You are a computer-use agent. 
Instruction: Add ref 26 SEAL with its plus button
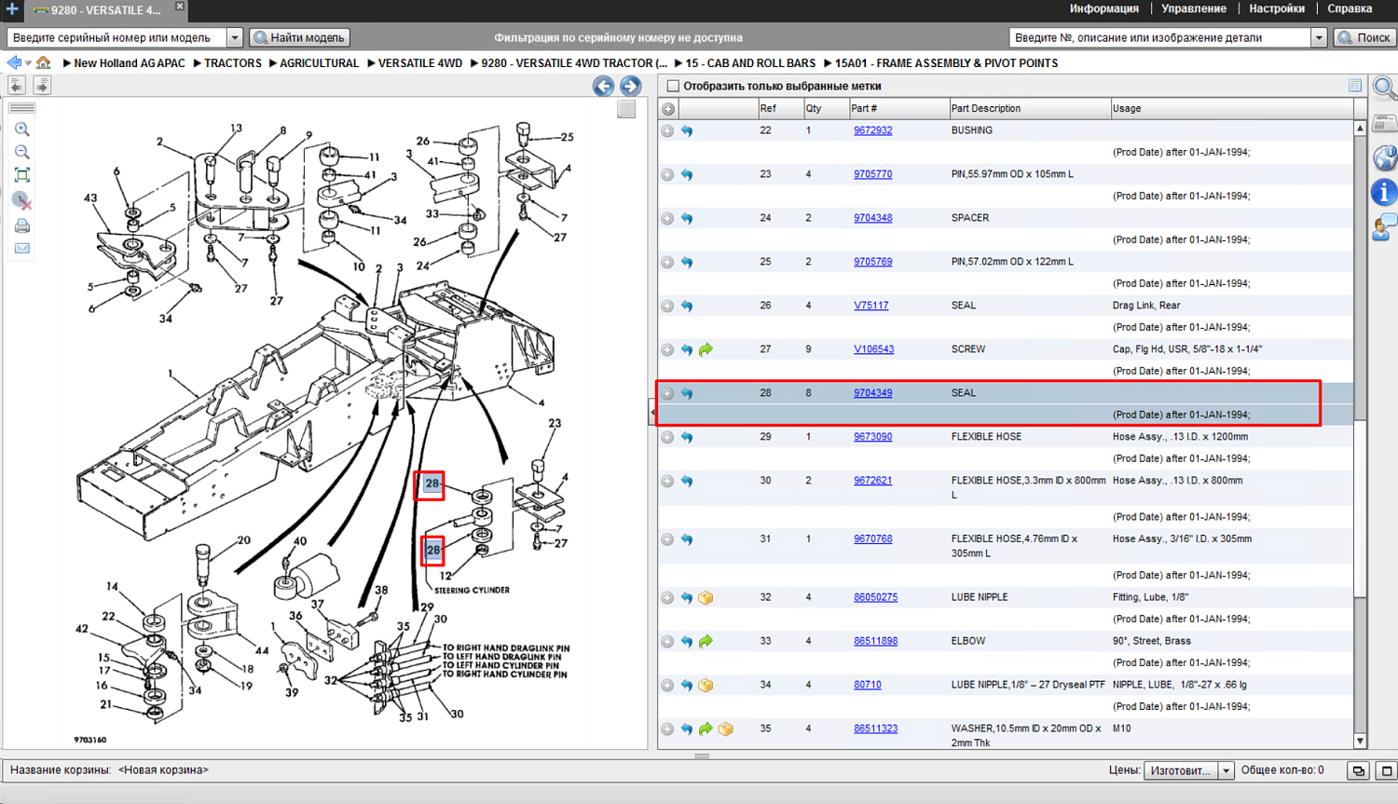click(667, 307)
